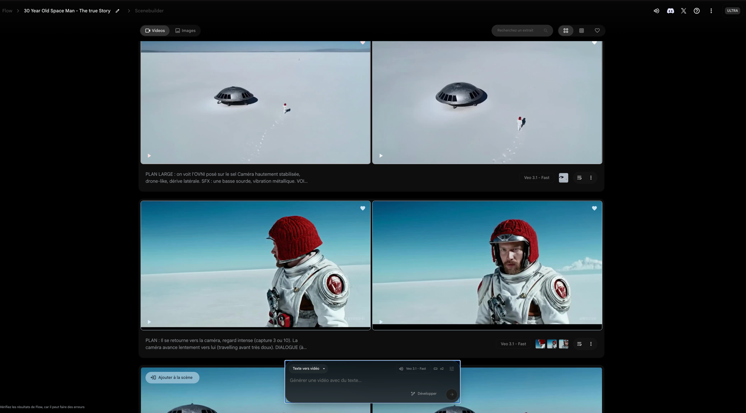Expand the Texte vers vidéo dropdown

click(x=309, y=368)
